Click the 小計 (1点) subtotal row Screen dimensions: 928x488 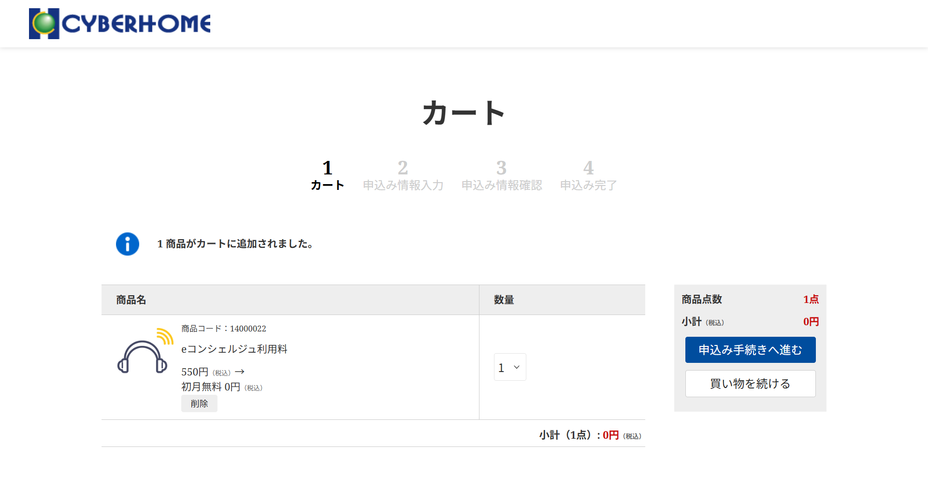(x=590, y=435)
